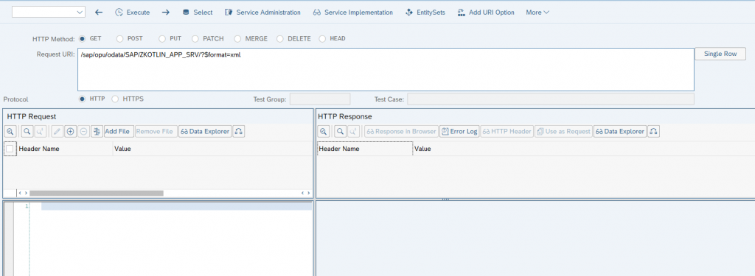
Task: Open Data Explorer in HTTP Request panel
Action: click(x=205, y=131)
